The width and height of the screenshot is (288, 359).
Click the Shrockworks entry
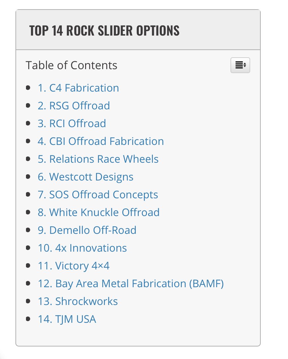(78, 301)
